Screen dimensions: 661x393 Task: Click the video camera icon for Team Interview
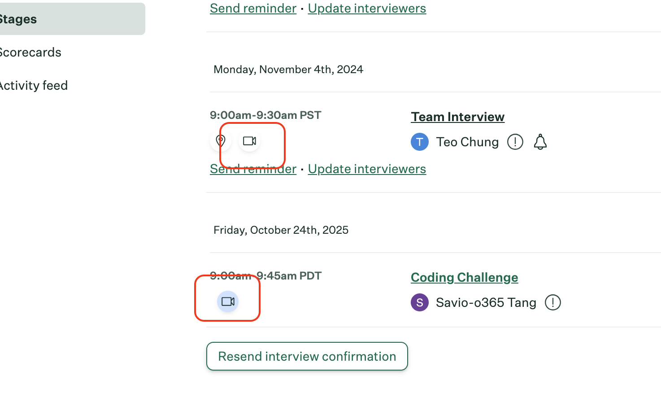249,141
